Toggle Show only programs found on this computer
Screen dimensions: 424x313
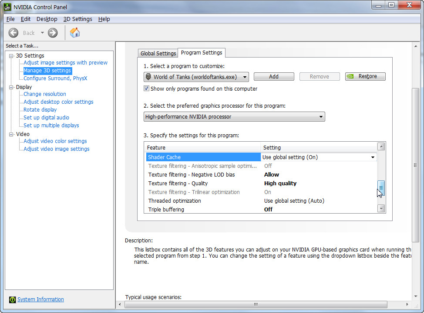pyautogui.click(x=146, y=88)
